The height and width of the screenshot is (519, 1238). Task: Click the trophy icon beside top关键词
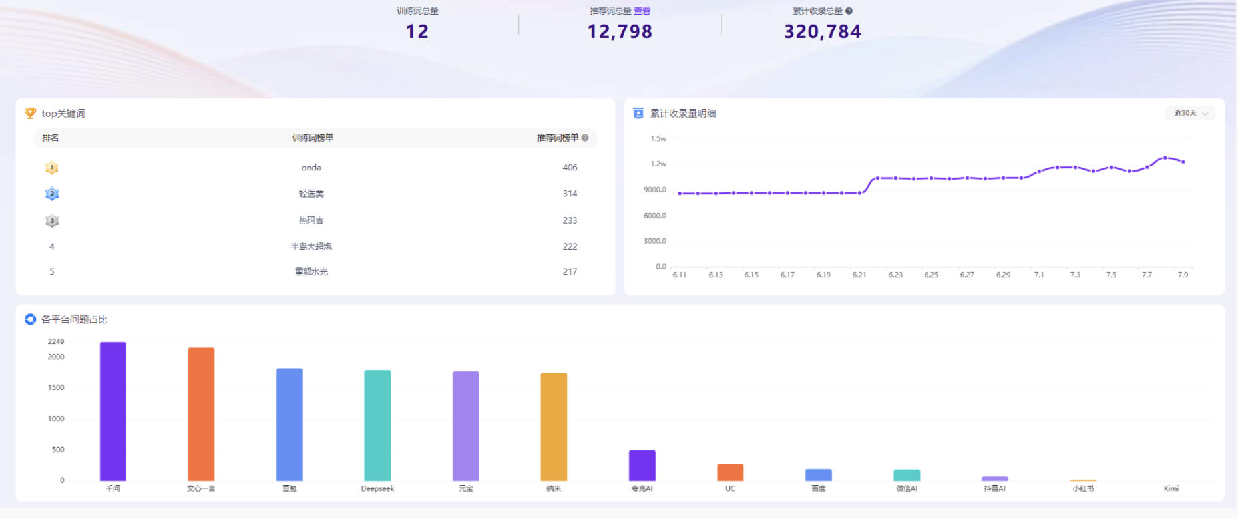pyautogui.click(x=30, y=113)
